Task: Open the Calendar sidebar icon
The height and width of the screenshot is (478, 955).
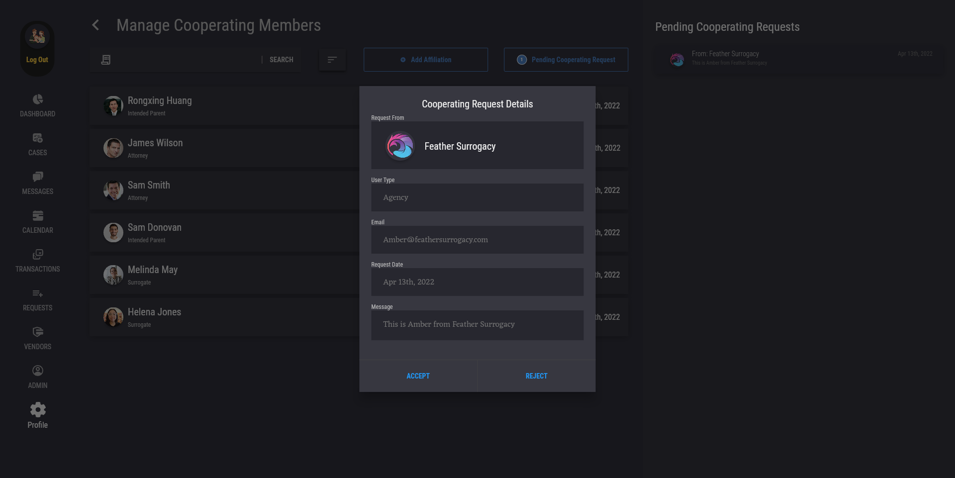Action: click(38, 216)
